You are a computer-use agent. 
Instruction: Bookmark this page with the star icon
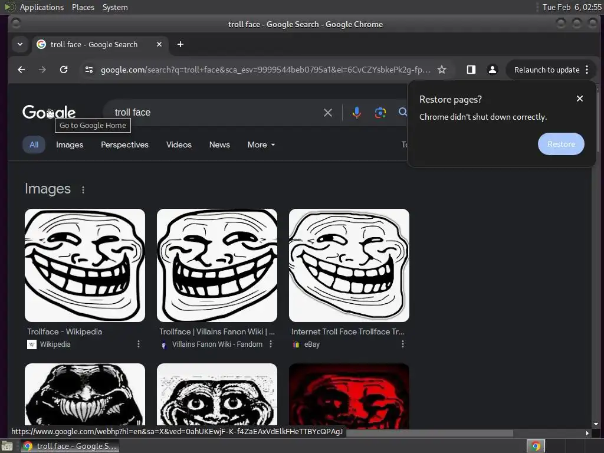pyautogui.click(x=442, y=70)
